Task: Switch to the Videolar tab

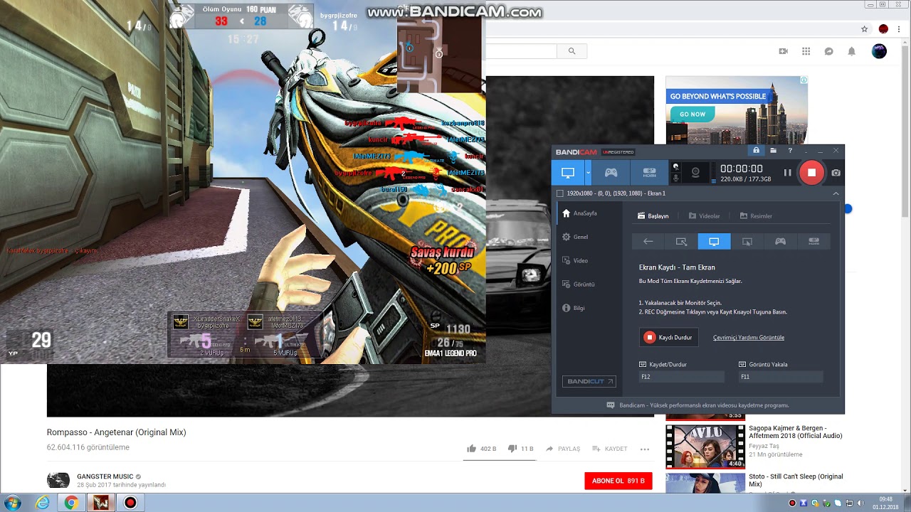Action: (704, 216)
